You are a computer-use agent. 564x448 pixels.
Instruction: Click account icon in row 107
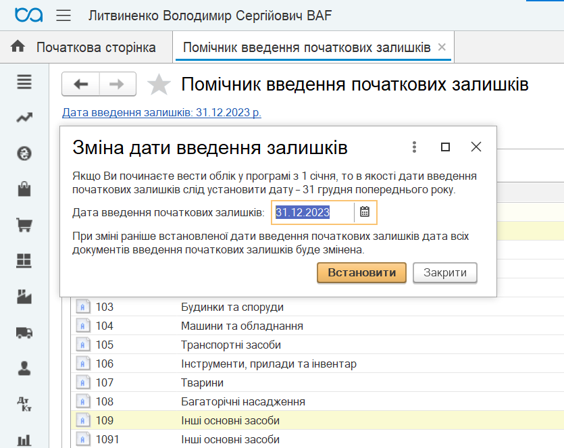pos(83,382)
